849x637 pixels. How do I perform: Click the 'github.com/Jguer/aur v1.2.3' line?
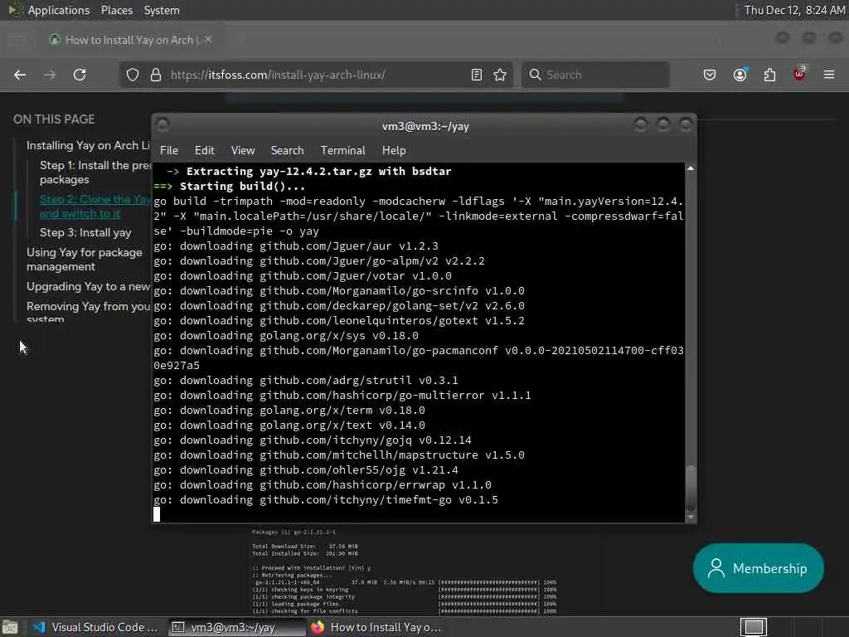(x=296, y=246)
